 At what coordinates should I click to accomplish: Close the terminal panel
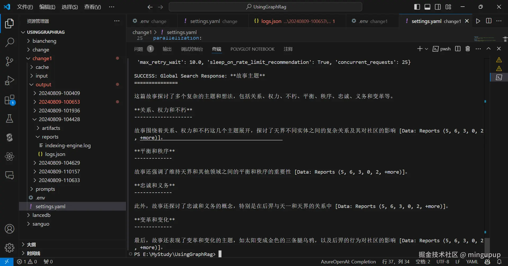coord(499,49)
